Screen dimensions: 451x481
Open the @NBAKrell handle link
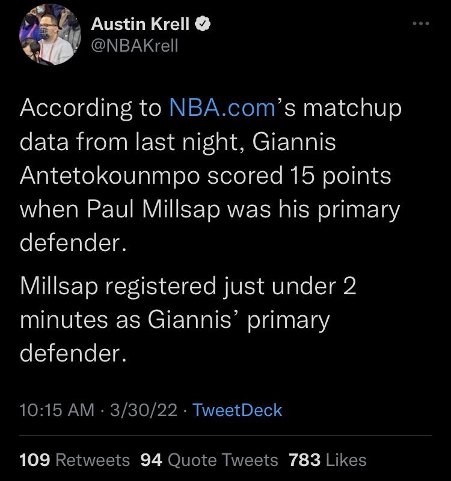click(x=135, y=46)
